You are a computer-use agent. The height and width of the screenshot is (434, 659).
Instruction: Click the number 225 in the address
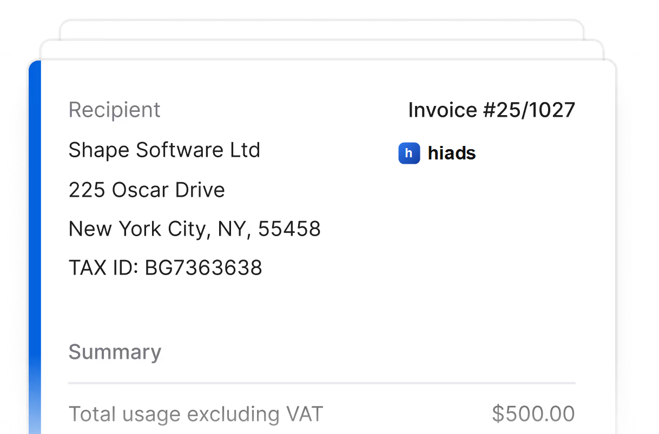pos(87,190)
